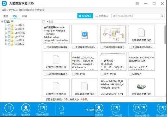The height and width of the screenshot is (117, 167).
Task: Click folder icon of LostDir5
Action: pyautogui.click(x=12, y=40)
